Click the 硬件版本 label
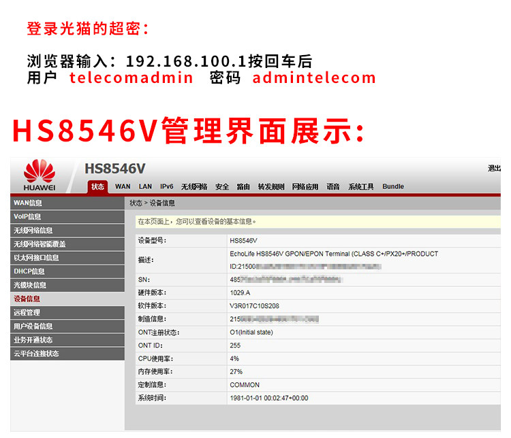Viewport: 511px width, 438px height. [152, 292]
